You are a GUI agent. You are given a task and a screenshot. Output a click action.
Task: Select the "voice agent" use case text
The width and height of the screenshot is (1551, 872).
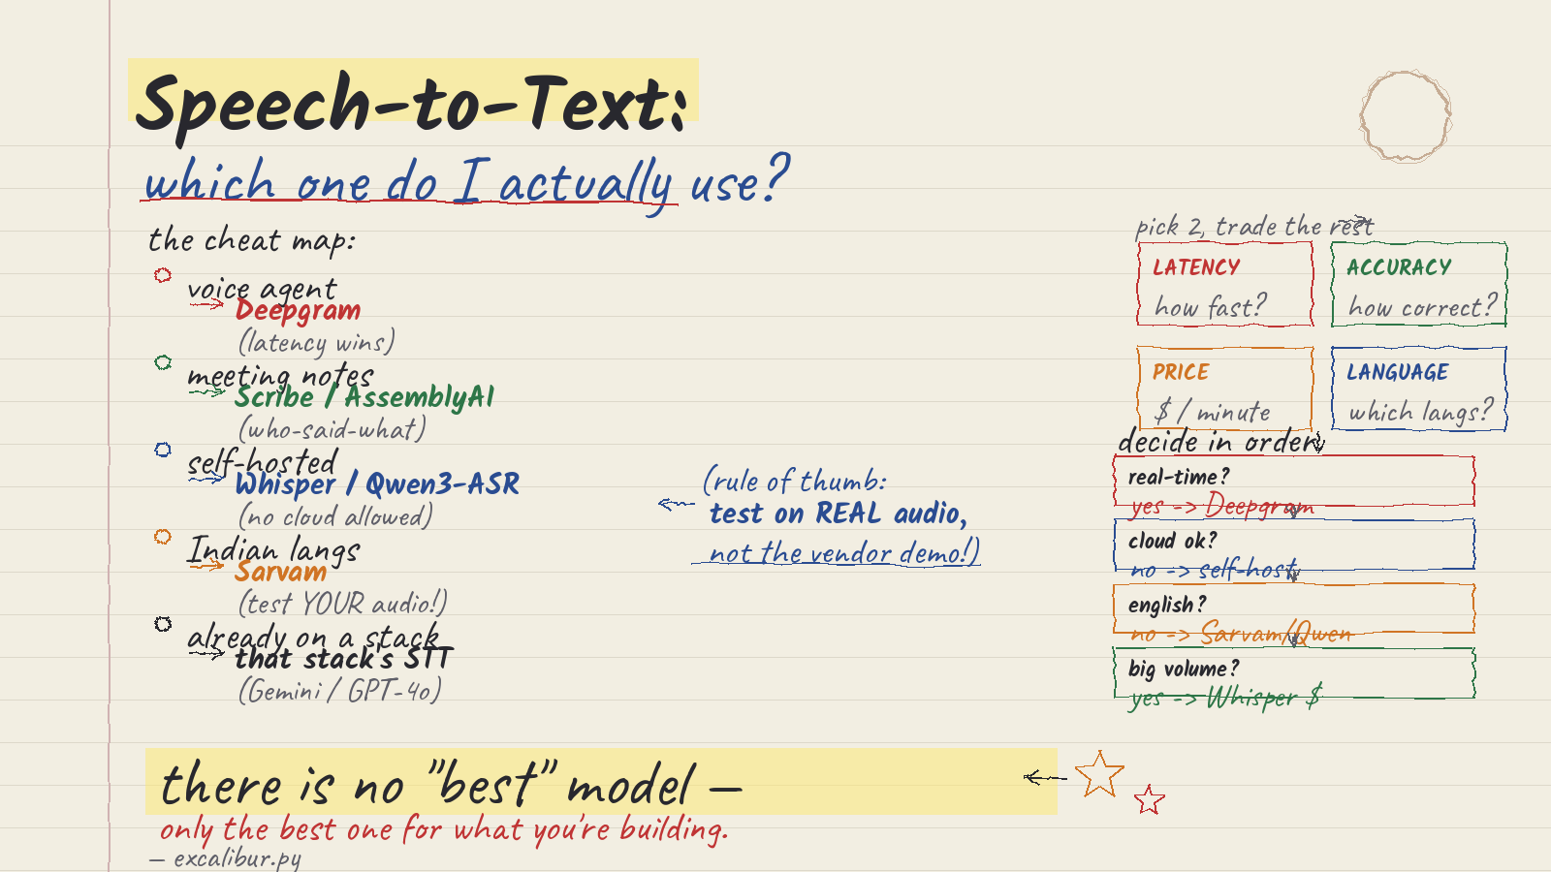coord(262,289)
